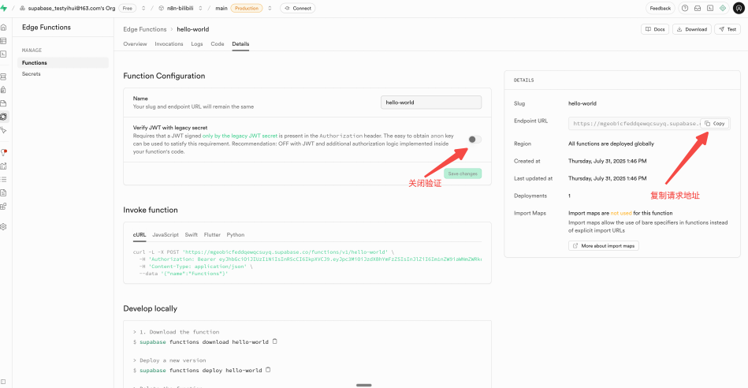
Task: Open the Edge Functions sidebar icon
Action: pyautogui.click(x=4, y=116)
